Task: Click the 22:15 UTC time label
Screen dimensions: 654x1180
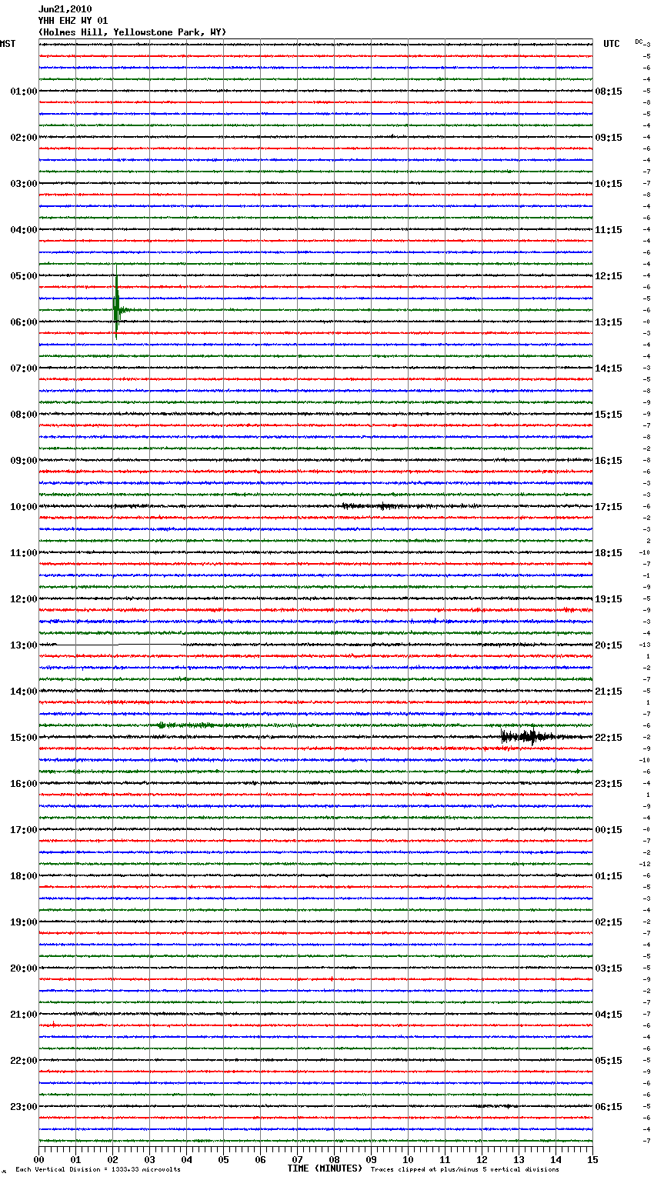Action: pyautogui.click(x=609, y=738)
